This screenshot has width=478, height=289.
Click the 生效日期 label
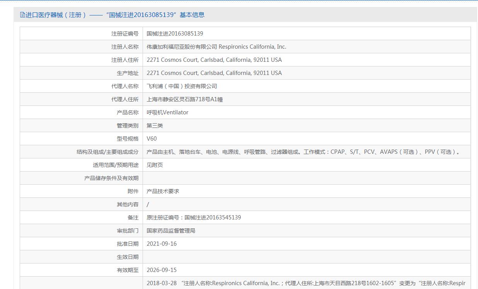click(x=128, y=257)
